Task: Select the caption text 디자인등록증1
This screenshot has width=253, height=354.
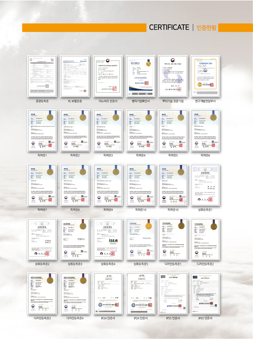Action: pos(173,264)
